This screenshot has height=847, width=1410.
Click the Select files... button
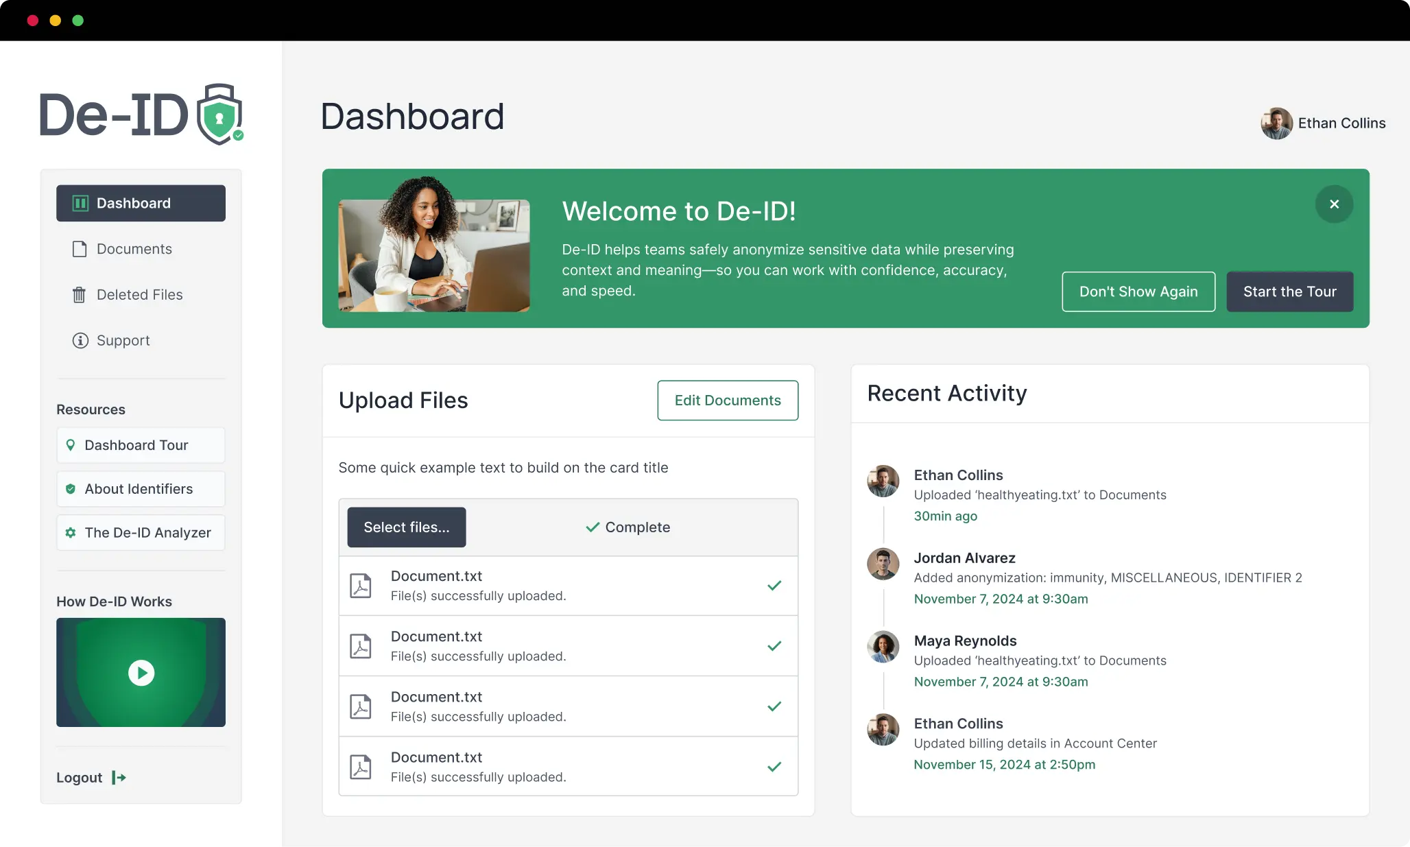click(406, 527)
